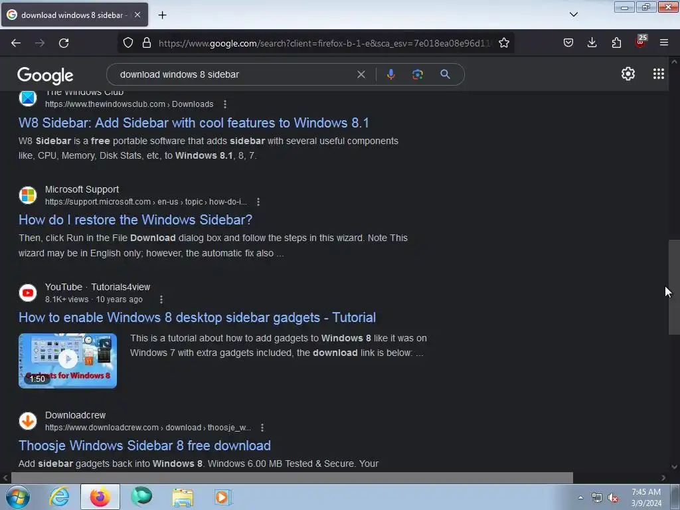680x510 pixels.
Task: Click the address bar URL
Action: tap(325, 43)
